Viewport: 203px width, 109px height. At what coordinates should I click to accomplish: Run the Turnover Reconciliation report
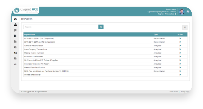180,46
